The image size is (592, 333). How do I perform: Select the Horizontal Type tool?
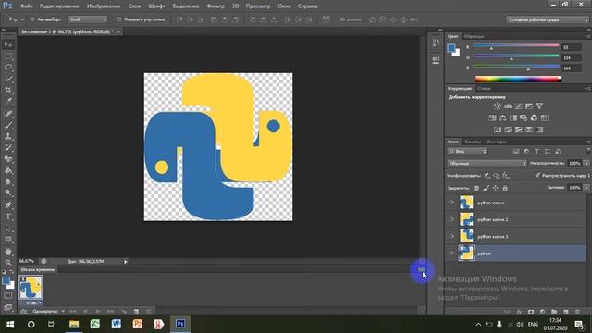pos(8,216)
